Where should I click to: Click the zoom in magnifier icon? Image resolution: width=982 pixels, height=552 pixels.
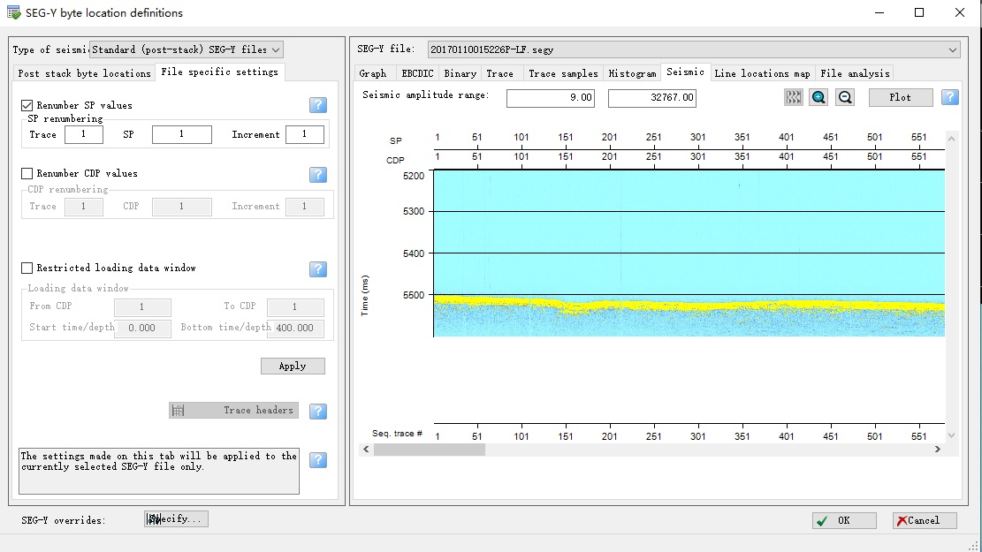click(818, 97)
